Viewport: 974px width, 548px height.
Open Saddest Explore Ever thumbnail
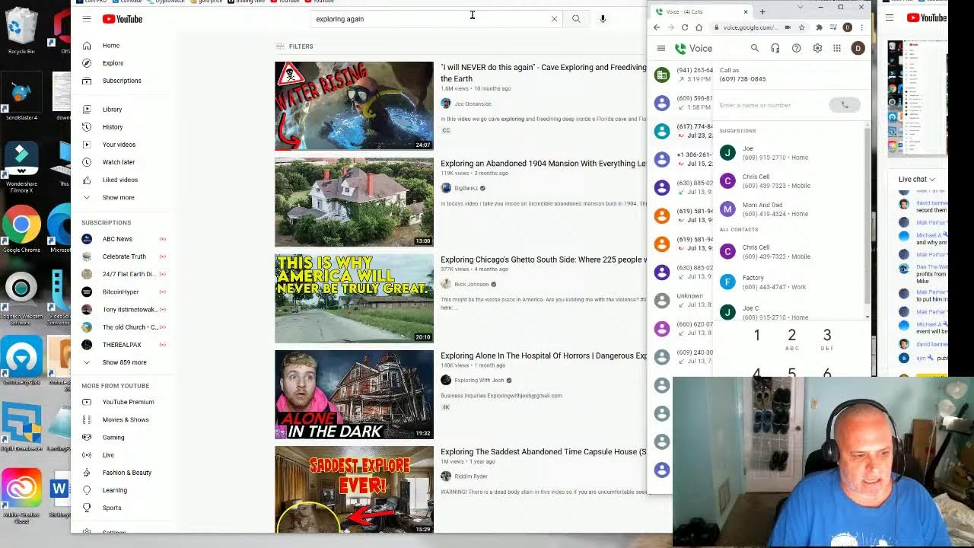354,489
